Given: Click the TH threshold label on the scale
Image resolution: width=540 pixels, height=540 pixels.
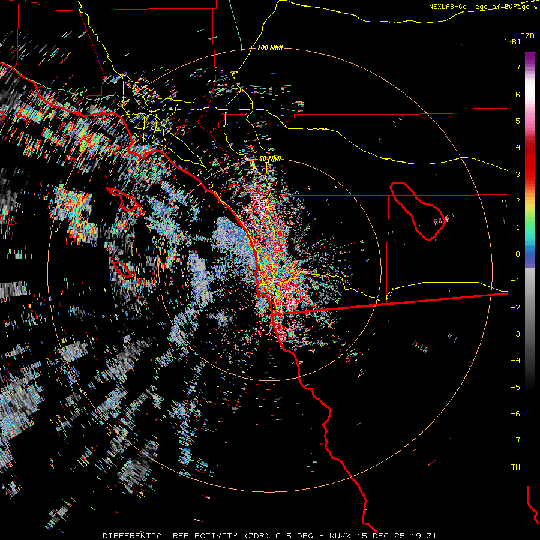Looking at the screenshot, I should 515,467.
